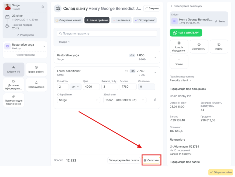This screenshot has height=177, width=235.
Task: Open the storage Товар dropdown
Action: [x=125, y=100]
